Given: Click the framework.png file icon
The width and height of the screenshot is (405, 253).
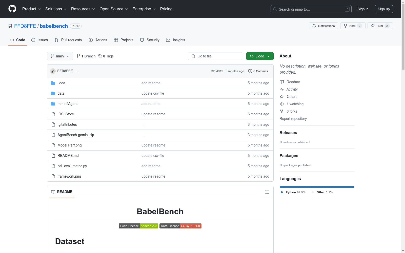Looking at the screenshot, I should point(53,176).
